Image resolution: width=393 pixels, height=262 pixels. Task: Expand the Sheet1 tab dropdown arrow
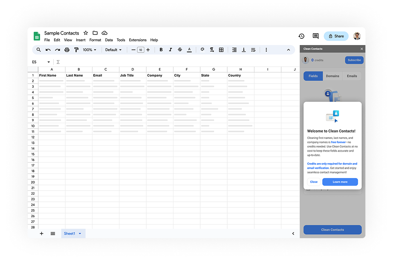click(80, 233)
